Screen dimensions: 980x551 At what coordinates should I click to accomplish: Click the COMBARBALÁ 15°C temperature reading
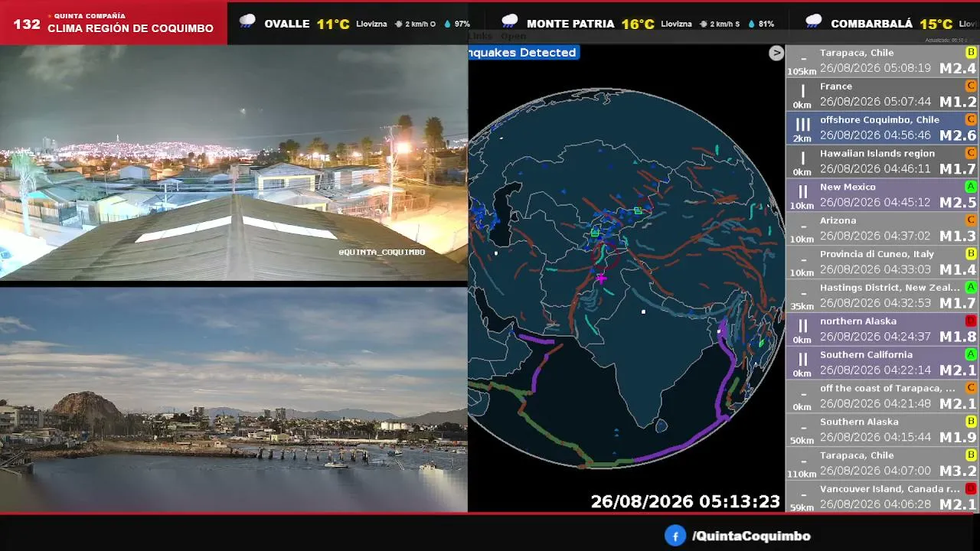936,24
